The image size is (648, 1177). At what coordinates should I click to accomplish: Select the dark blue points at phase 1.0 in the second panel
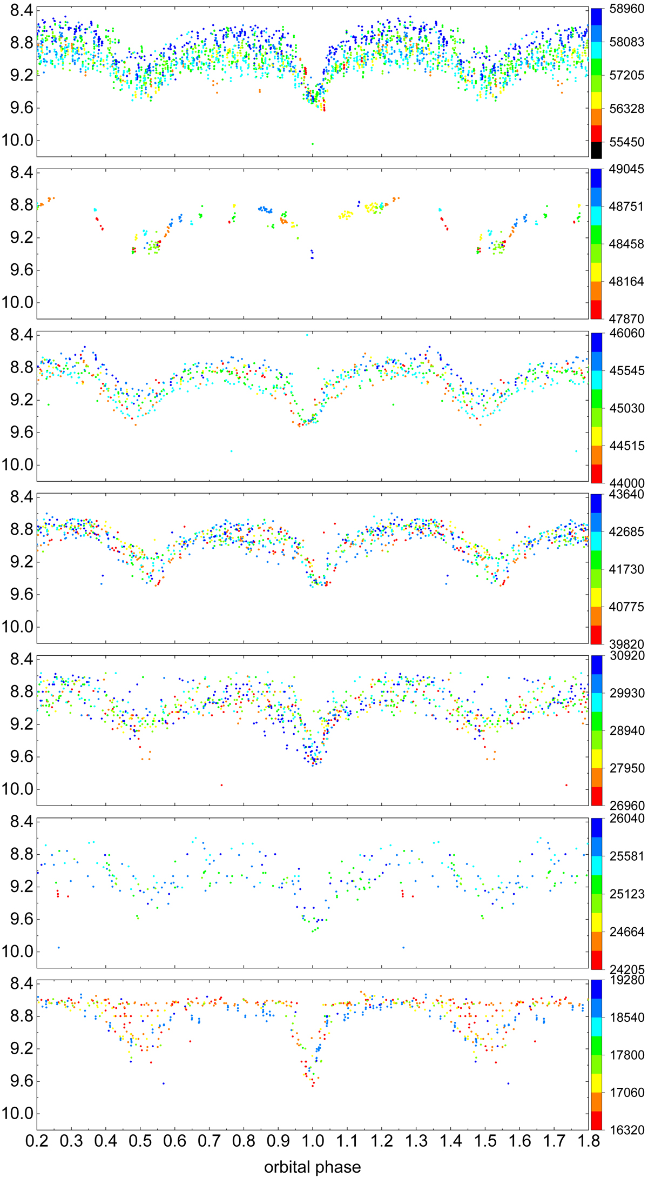tap(312, 254)
